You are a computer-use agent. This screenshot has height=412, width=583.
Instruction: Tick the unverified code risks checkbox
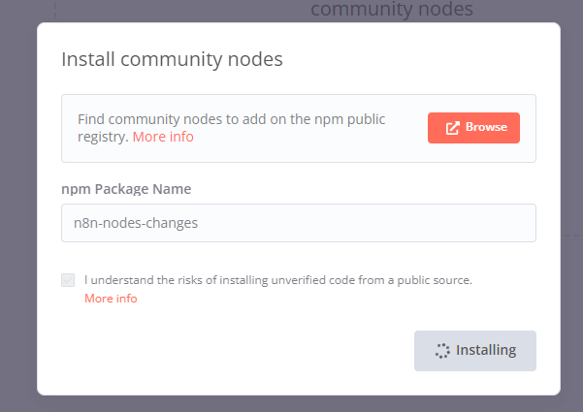coord(68,280)
